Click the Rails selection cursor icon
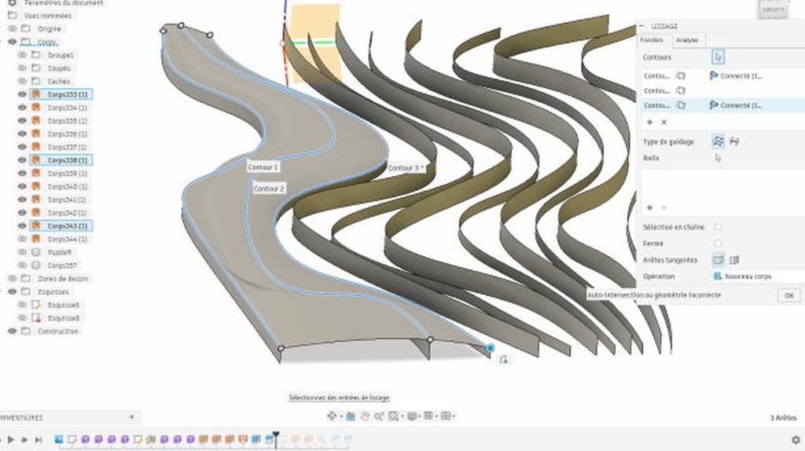The width and height of the screenshot is (805, 451). click(718, 158)
